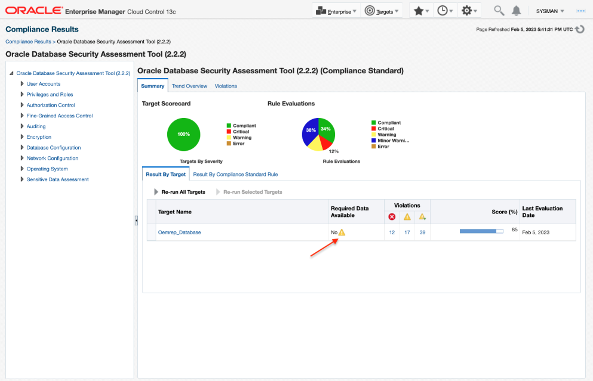Click the warning icon next to No
This screenshot has height=381, width=593.
tap(342, 232)
